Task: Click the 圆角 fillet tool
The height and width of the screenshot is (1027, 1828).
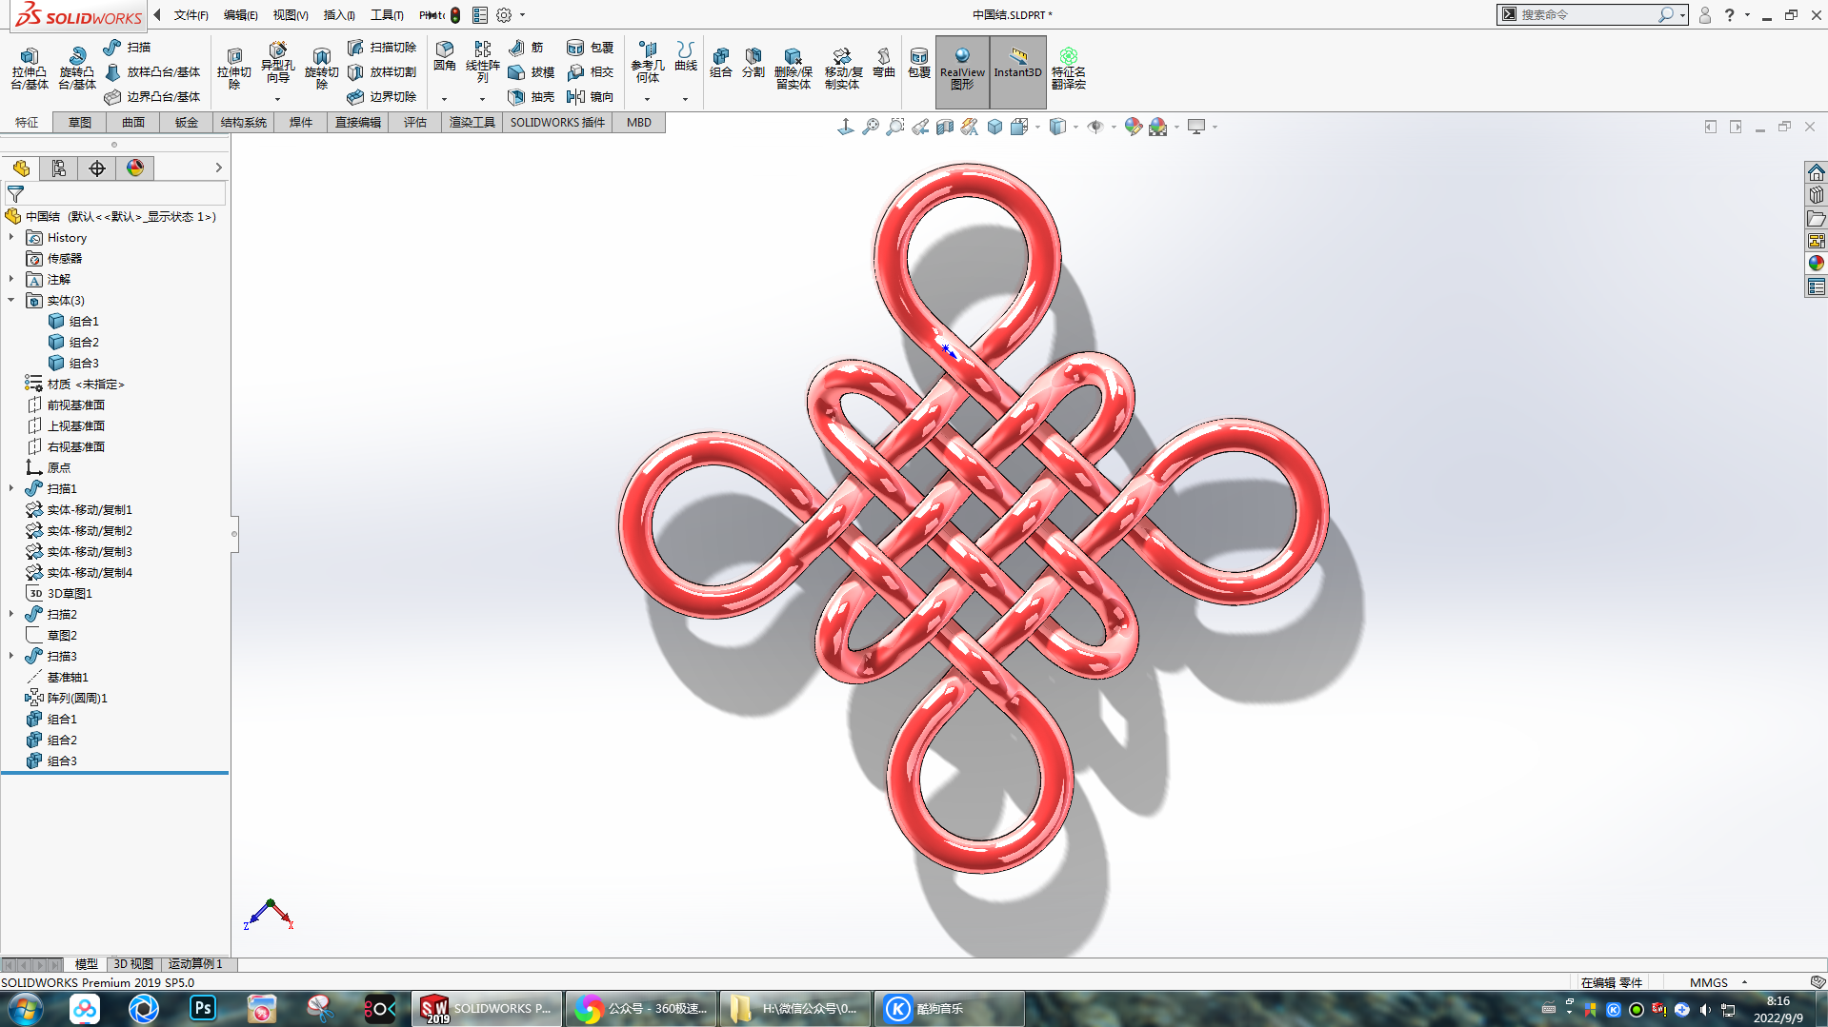Action: click(x=445, y=57)
